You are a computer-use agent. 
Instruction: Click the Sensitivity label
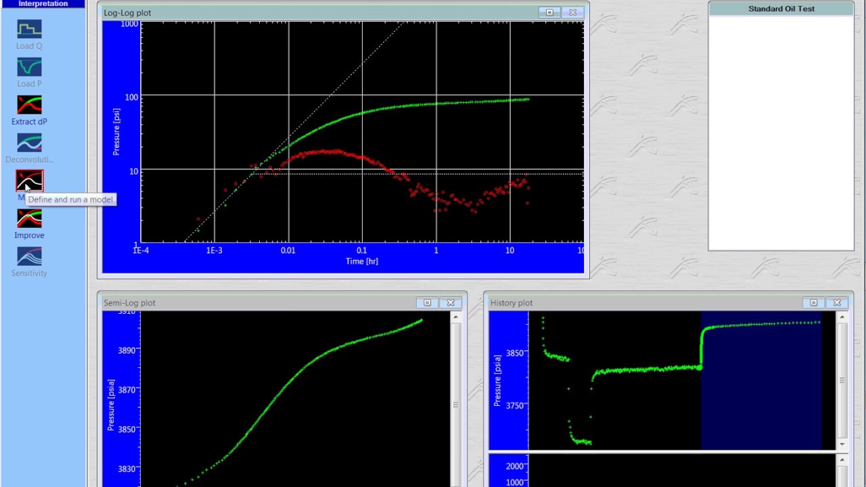[29, 273]
